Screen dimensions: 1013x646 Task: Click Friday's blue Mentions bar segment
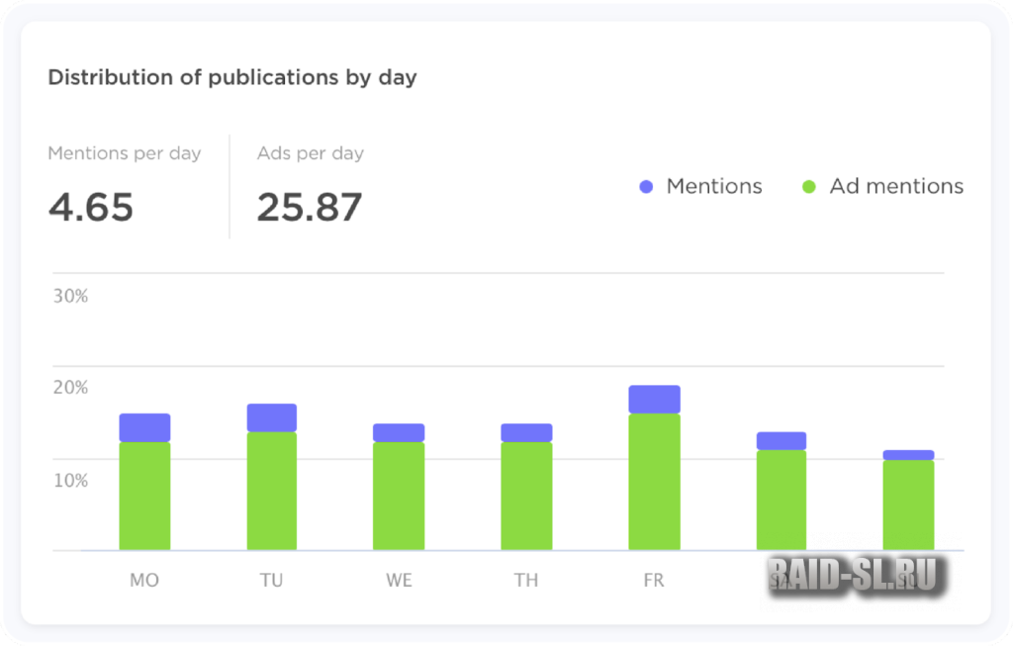tap(654, 399)
